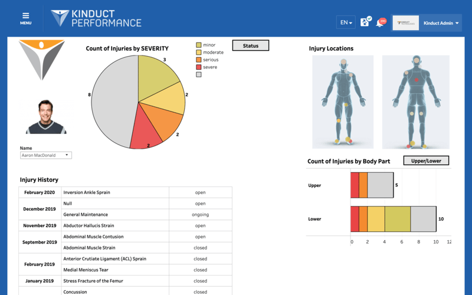This screenshot has height=295, width=472.
Task: Click the grey pie slice labeled 8
Action: (x=112, y=100)
